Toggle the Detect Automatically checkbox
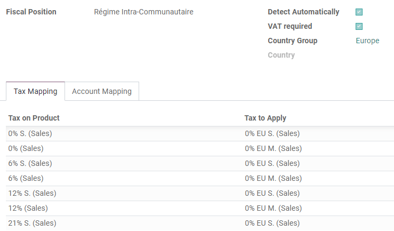 point(359,12)
